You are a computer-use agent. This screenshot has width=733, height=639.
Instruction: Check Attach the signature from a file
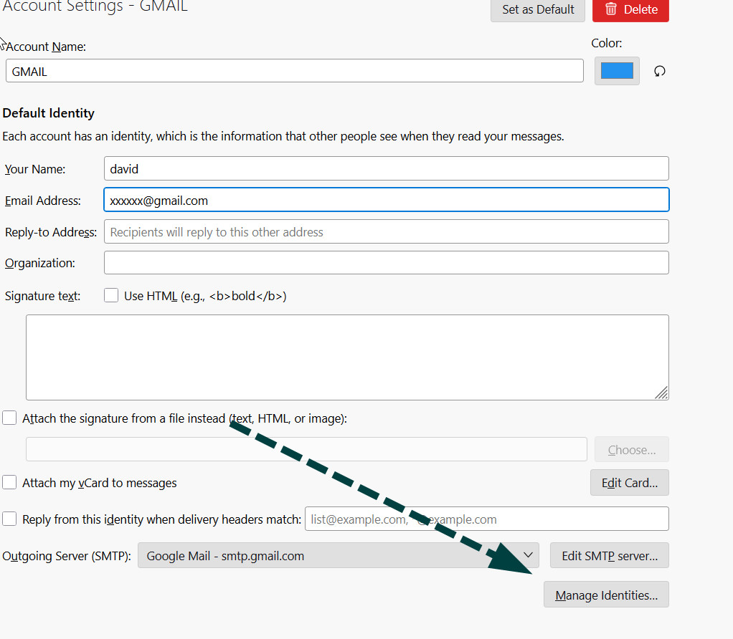point(9,418)
